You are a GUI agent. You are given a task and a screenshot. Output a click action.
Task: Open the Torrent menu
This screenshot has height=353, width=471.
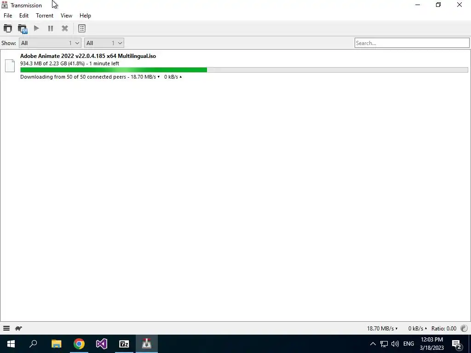click(45, 16)
